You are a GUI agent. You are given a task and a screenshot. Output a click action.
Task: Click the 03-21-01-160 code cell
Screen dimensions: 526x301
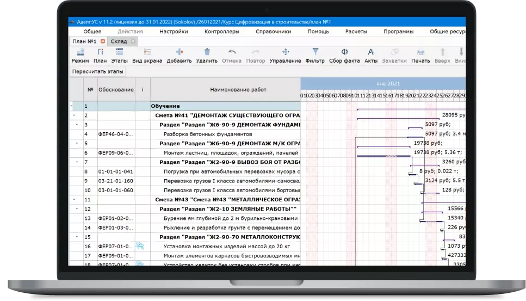tap(116, 181)
